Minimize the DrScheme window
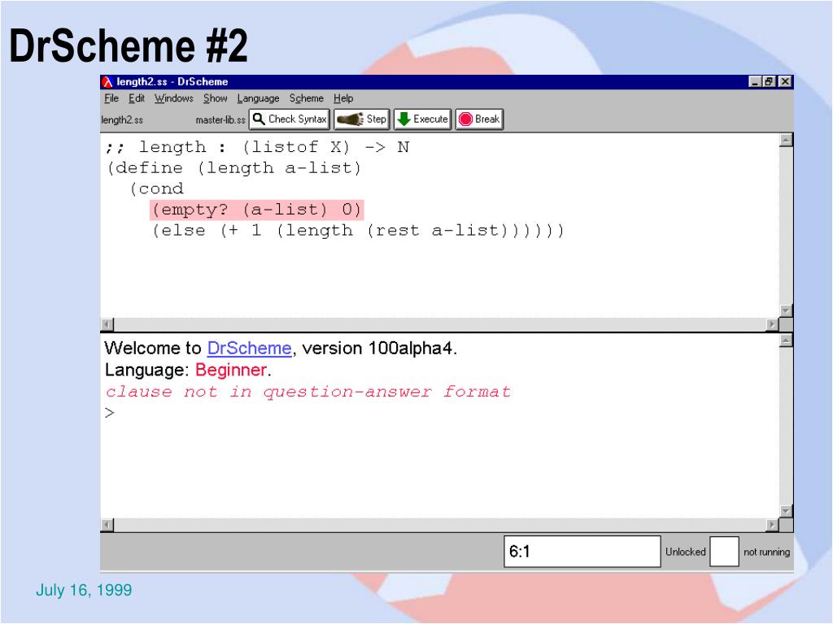 755,82
